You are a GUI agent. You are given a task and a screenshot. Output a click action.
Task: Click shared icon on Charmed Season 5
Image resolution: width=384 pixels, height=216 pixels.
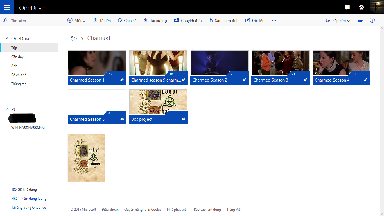pyautogui.click(x=122, y=119)
